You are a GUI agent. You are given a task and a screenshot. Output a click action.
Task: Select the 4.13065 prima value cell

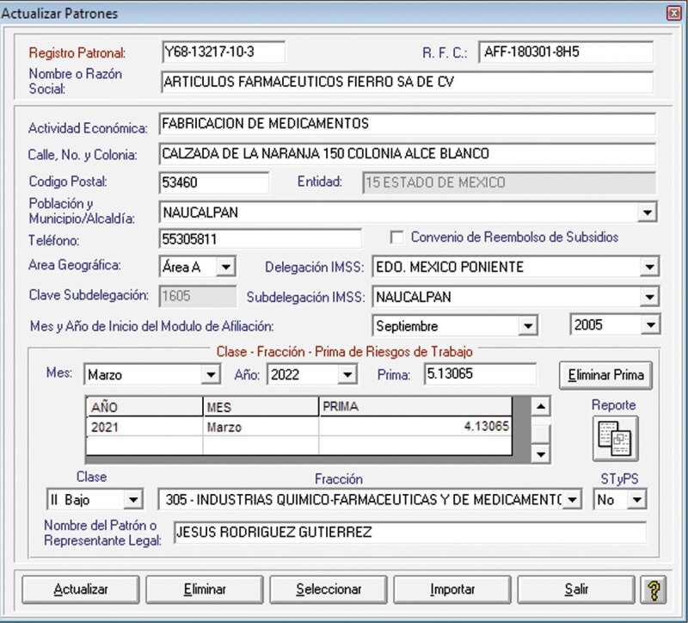point(415,427)
